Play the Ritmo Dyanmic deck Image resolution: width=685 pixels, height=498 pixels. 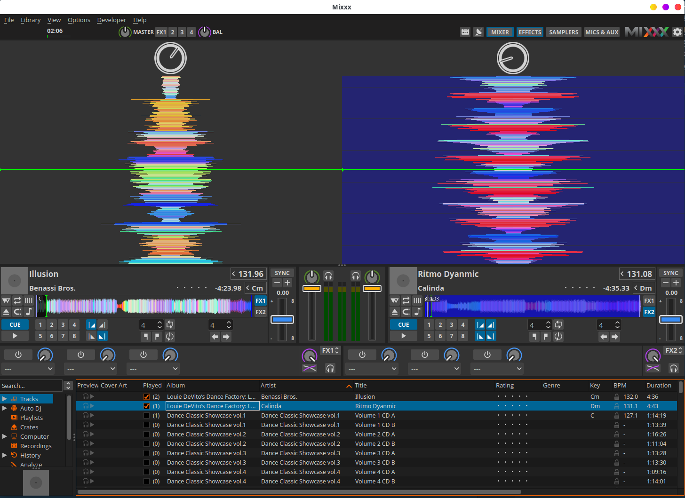click(404, 336)
